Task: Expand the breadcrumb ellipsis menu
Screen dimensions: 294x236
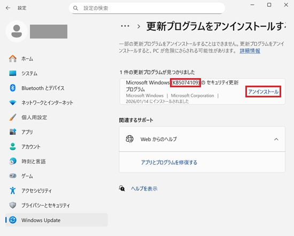Action: (125, 26)
